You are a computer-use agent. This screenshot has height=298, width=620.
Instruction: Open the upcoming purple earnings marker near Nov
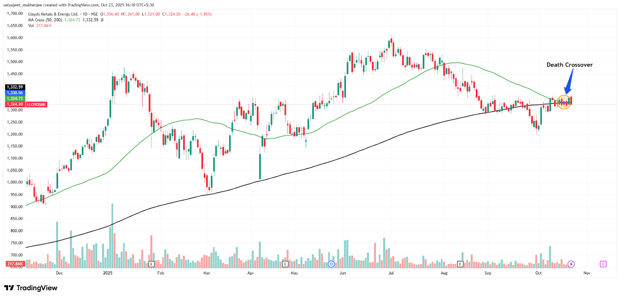pos(603,264)
